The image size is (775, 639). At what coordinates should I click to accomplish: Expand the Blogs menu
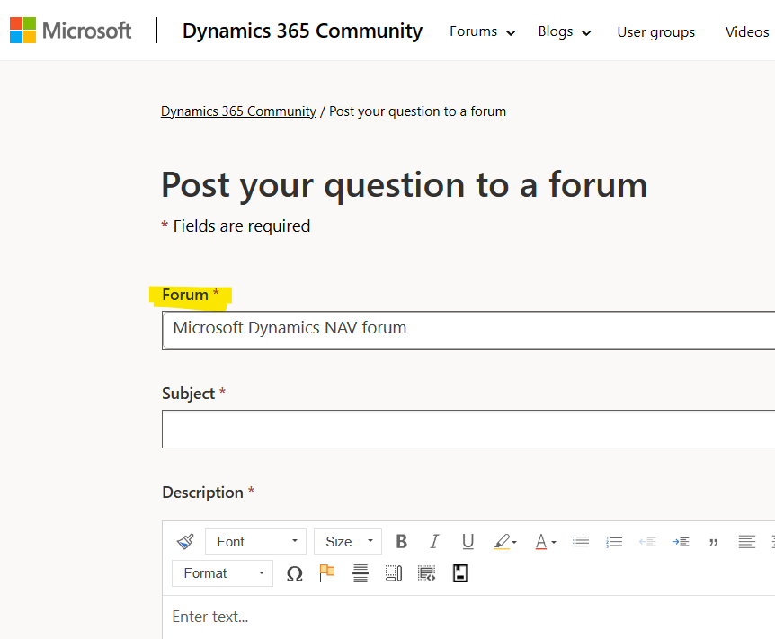tap(565, 31)
